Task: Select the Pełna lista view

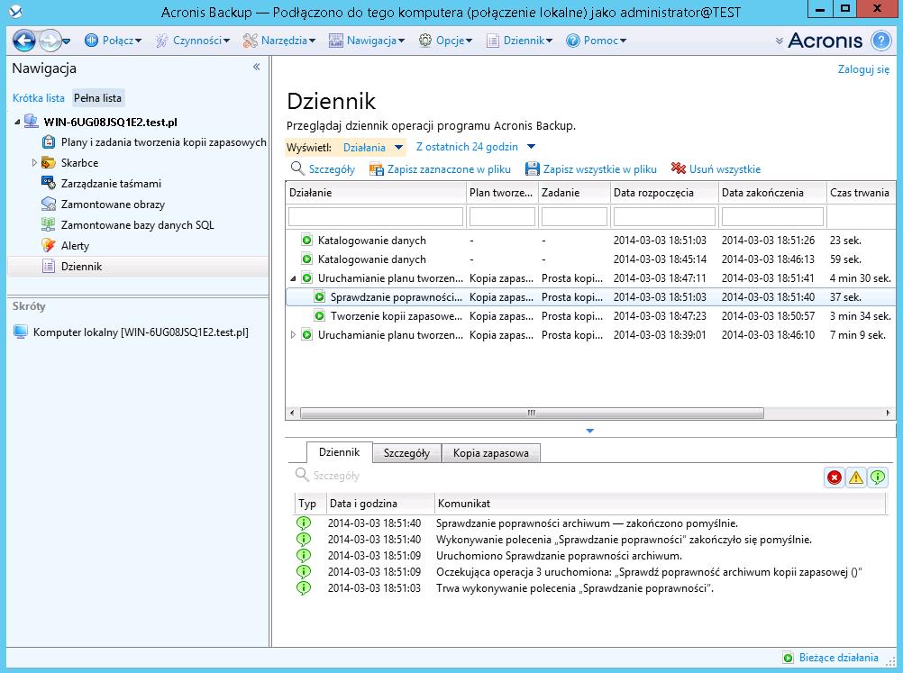Action: click(x=98, y=98)
